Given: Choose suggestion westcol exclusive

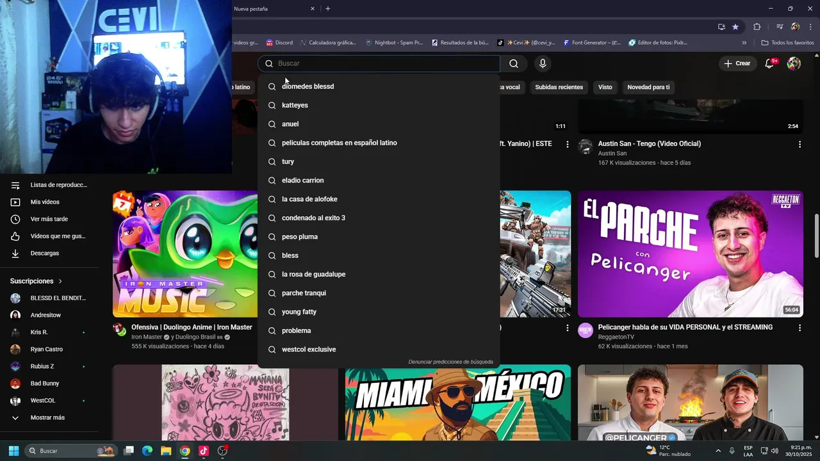Looking at the screenshot, I should [x=379, y=350].
